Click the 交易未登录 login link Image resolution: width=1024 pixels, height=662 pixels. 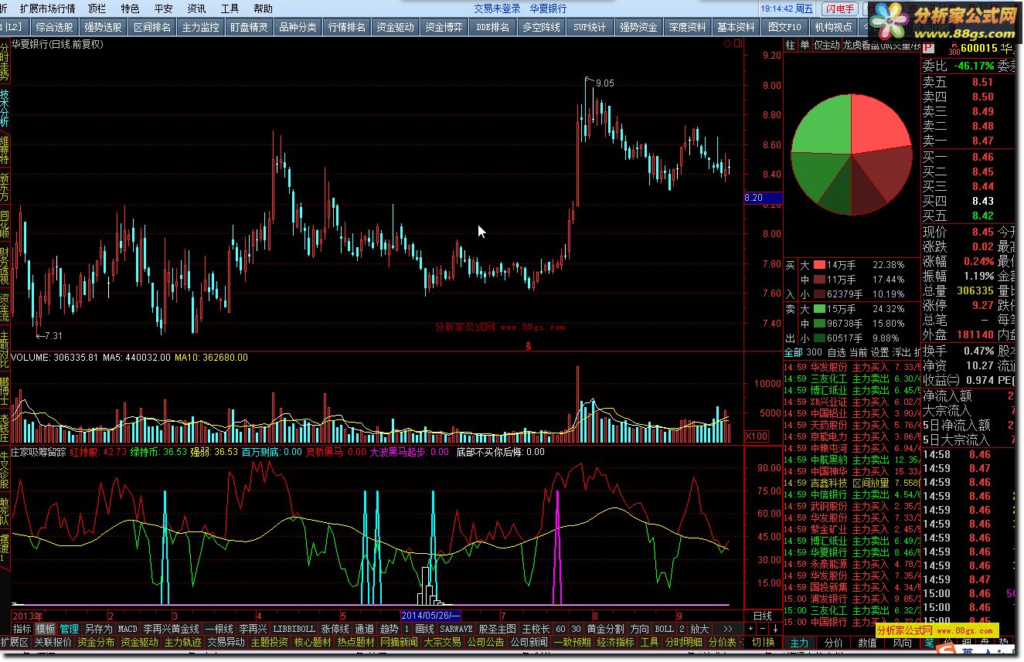(x=497, y=8)
